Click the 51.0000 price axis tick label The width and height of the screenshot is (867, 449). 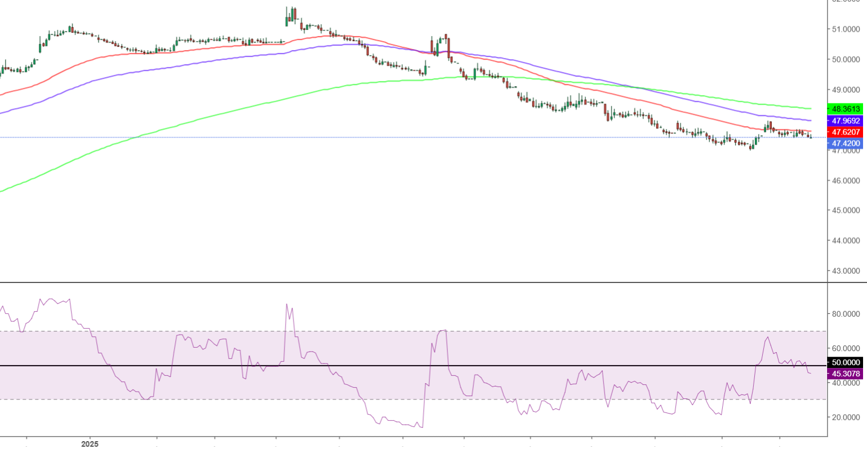tap(846, 29)
